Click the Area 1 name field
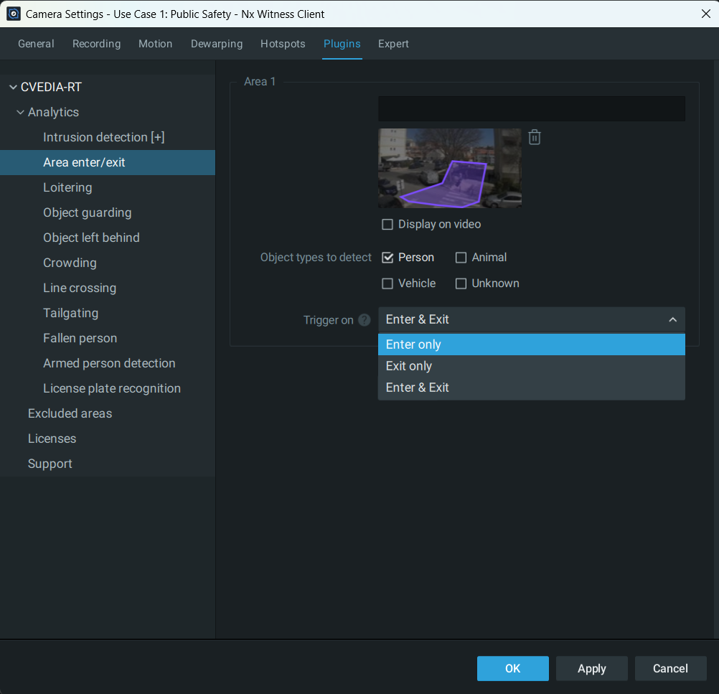The width and height of the screenshot is (719, 694). coord(531,109)
